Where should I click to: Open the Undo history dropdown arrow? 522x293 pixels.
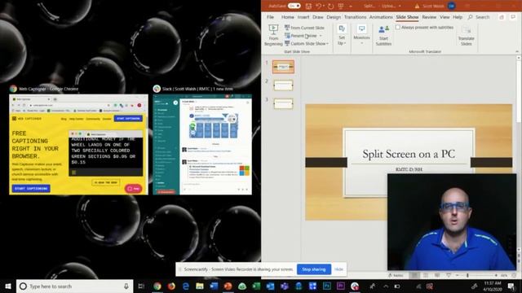324,7
